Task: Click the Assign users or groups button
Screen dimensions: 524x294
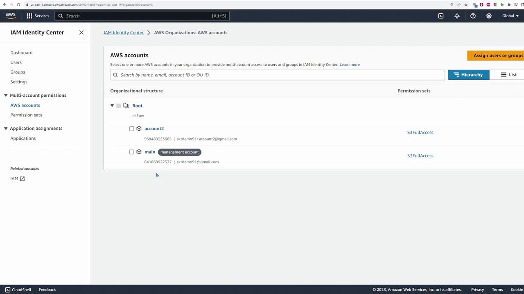Action: click(x=496, y=56)
